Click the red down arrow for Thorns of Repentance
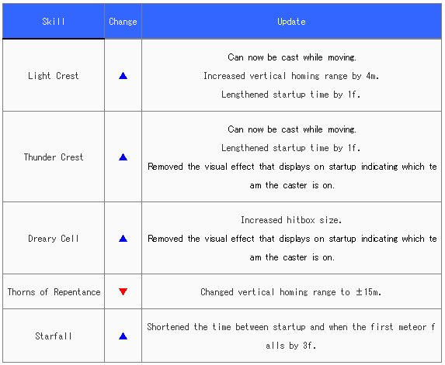The image size is (445, 365). coord(123,291)
